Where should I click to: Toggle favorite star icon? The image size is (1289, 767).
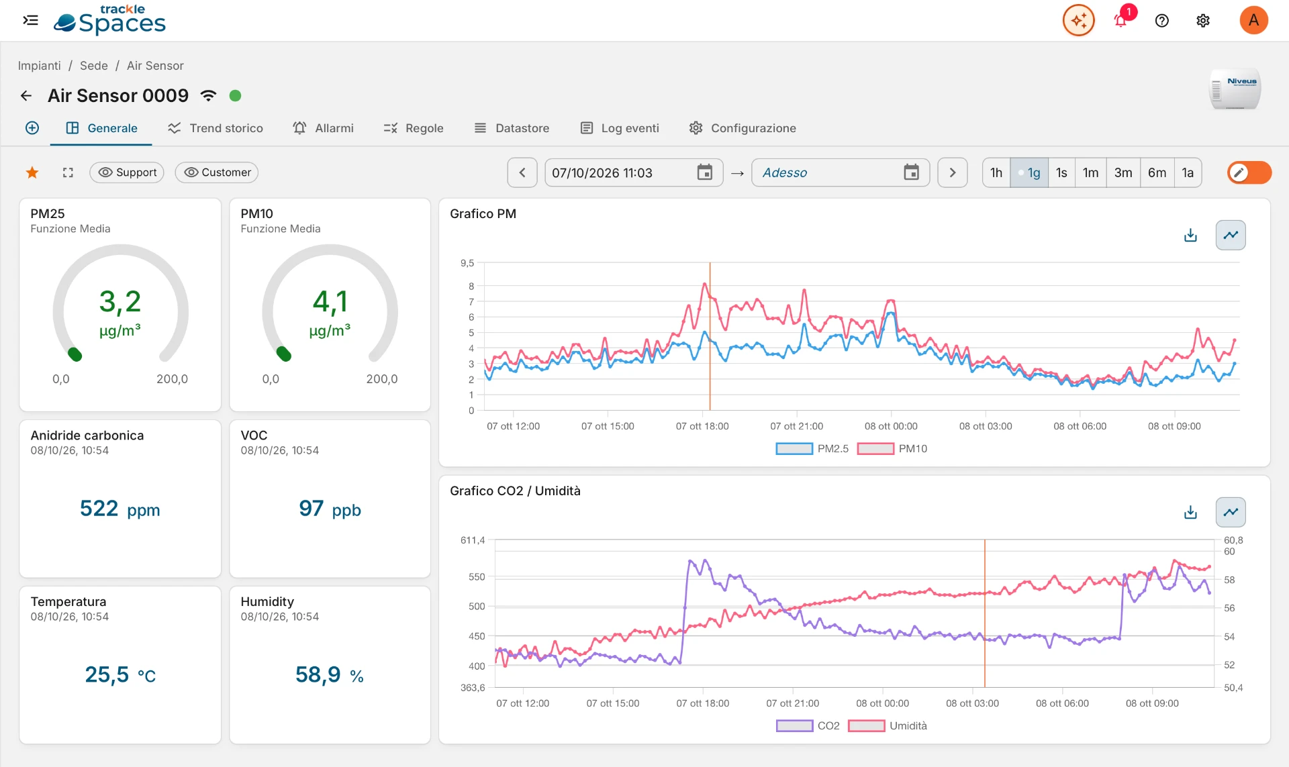pyautogui.click(x=32, y=172)
